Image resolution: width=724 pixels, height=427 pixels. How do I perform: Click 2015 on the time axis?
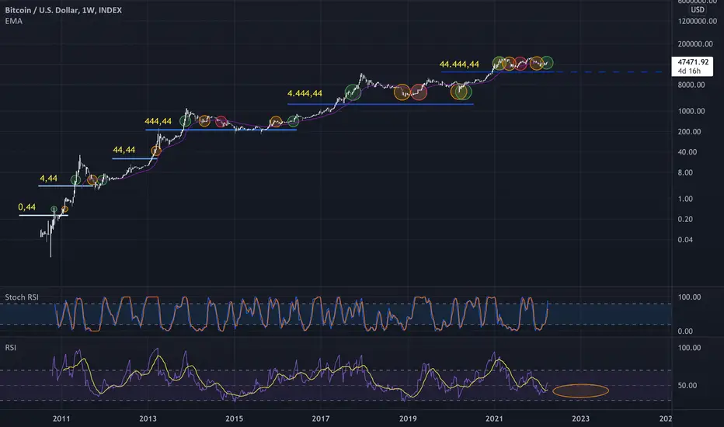[234, 418]
